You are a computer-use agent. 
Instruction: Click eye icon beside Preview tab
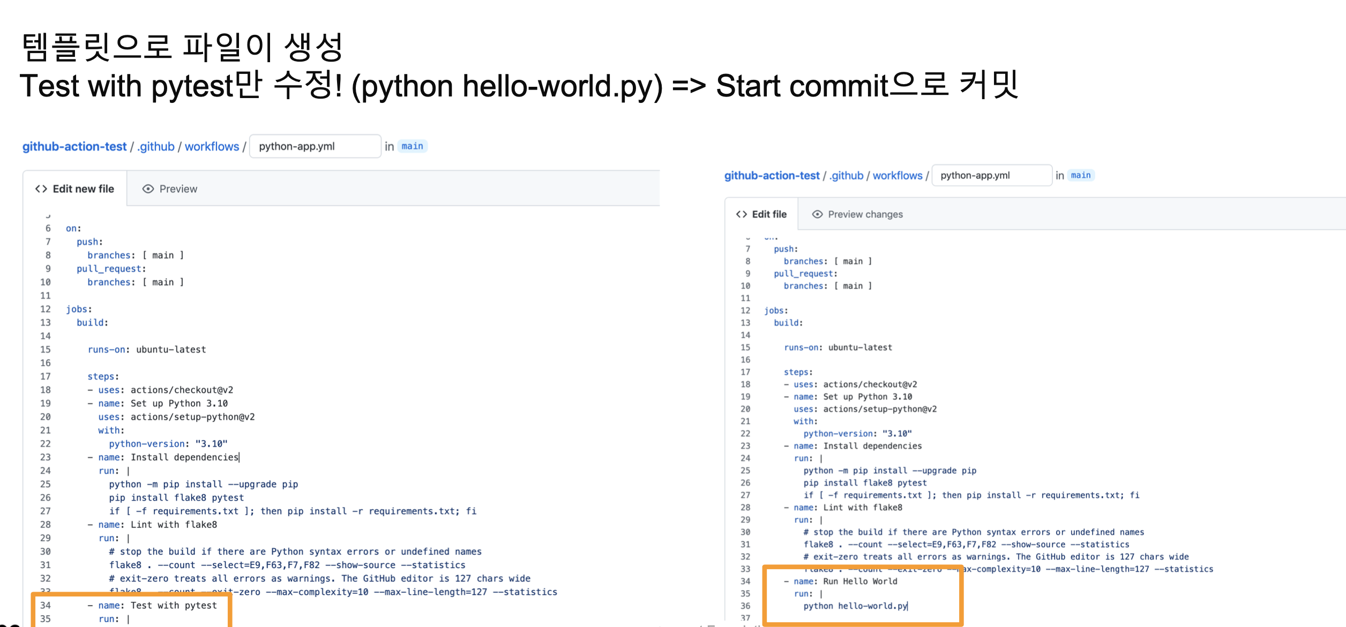(148, 189)
